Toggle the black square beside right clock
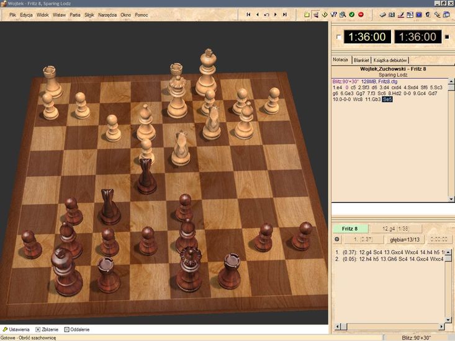This screenshot has width=455, height=341. (x=447, y=37)
